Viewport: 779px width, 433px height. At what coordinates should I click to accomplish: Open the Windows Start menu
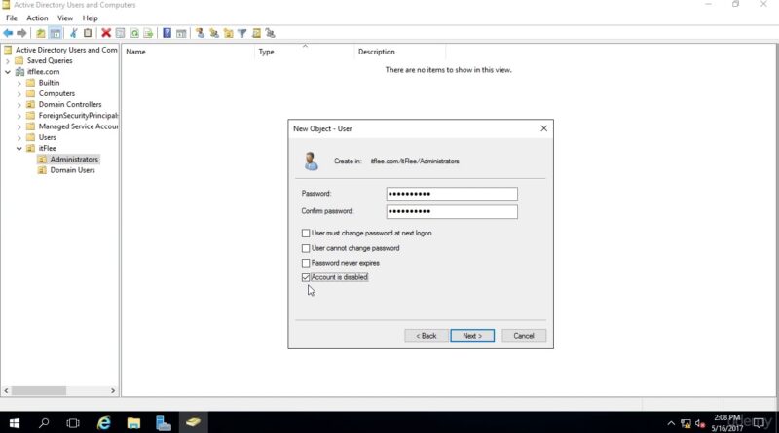[15, 423]
